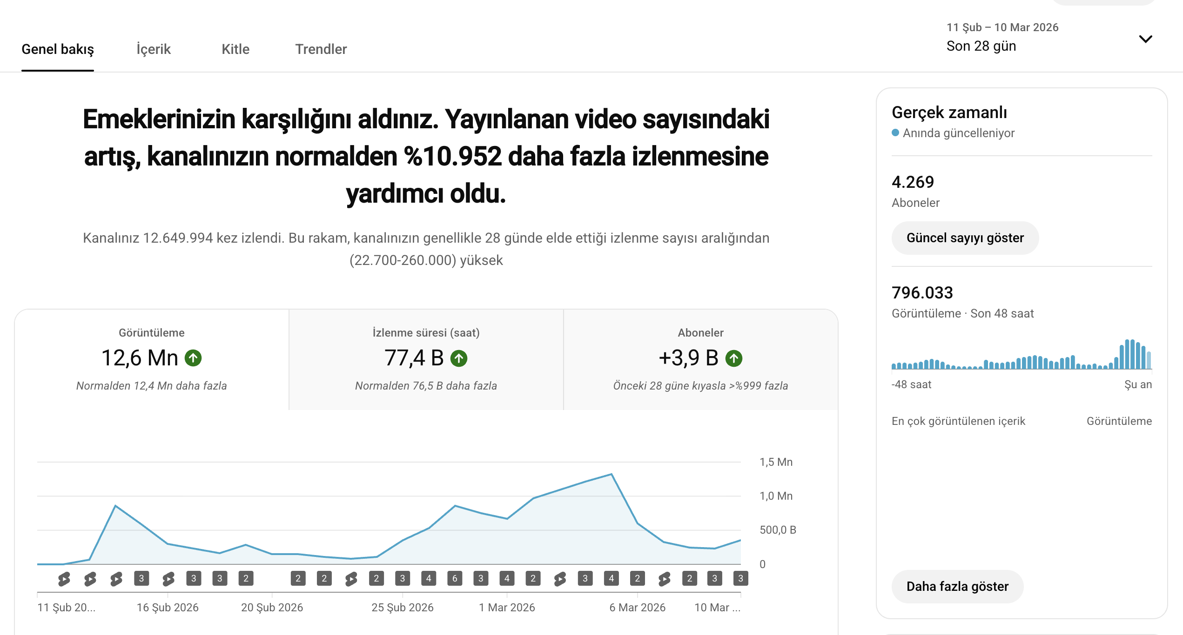1183x635 pixels.
Task: Select the Aboneler metric card
Action: [700, 359]
